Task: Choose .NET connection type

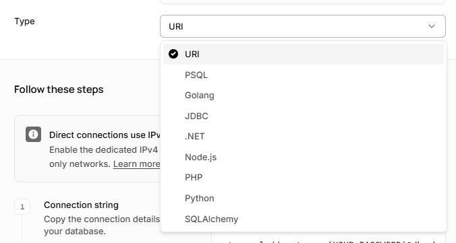Action: click(304, 136)
